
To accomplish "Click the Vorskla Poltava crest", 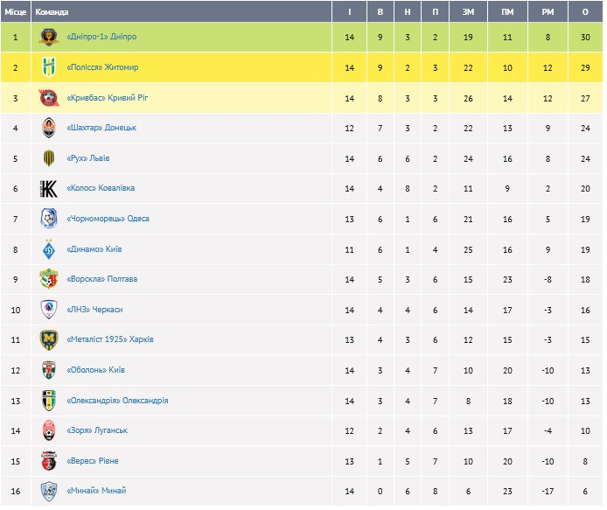I will click(x=49, y=279).
